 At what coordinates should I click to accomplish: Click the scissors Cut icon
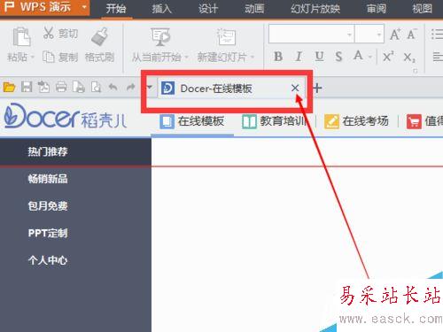[x=49, y=33]
